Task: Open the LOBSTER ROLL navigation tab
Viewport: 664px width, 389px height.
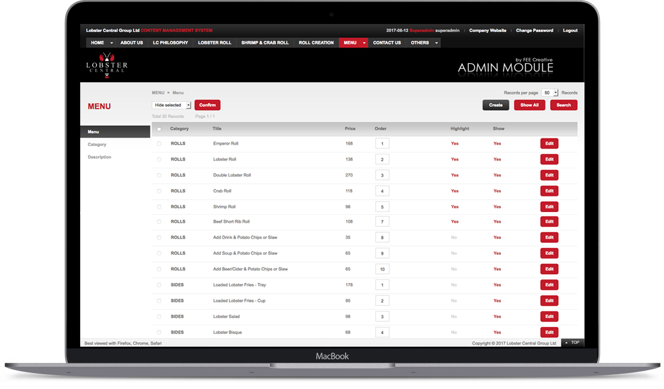Action: coord(214,43)
